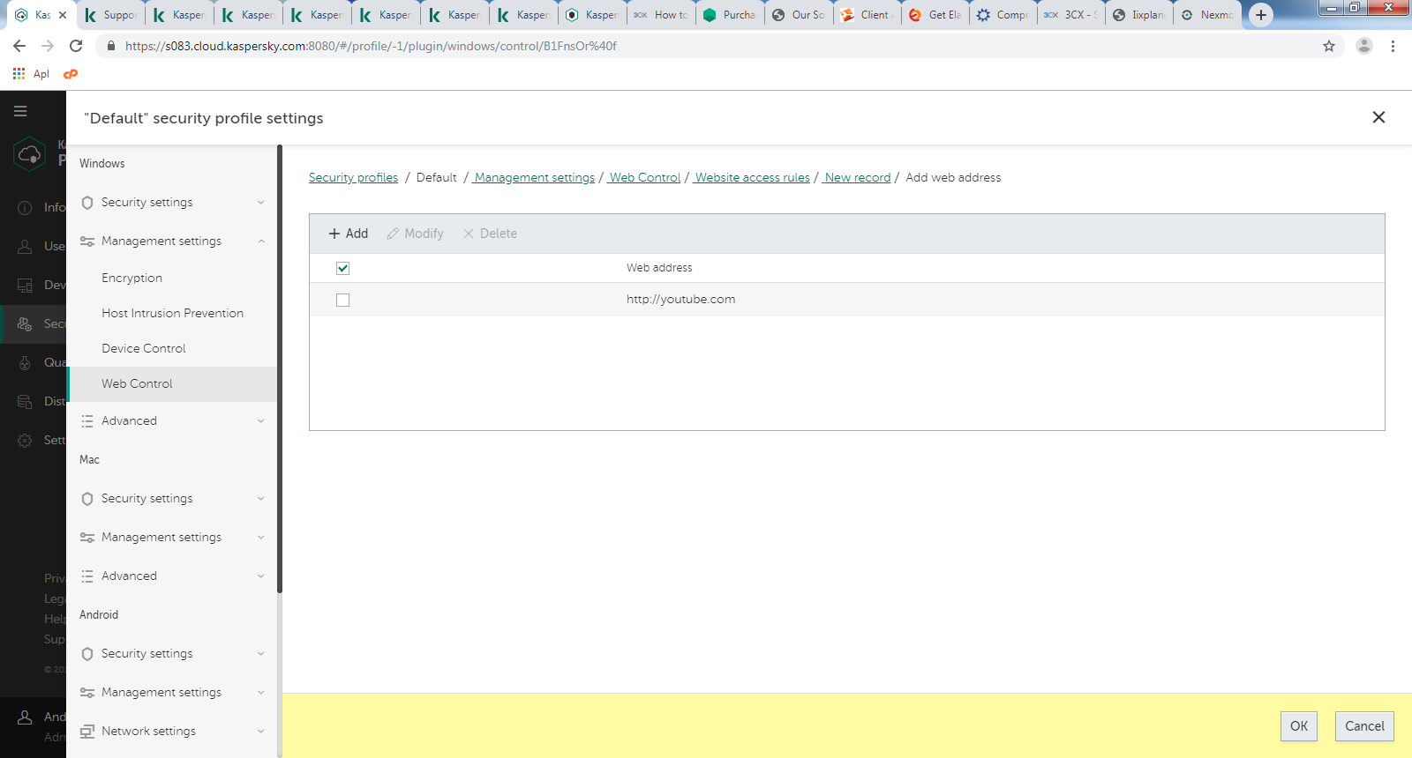Click the shield icon beside Android Security settings
This screenshot has width=1412, height=758.
pos(87,654)
